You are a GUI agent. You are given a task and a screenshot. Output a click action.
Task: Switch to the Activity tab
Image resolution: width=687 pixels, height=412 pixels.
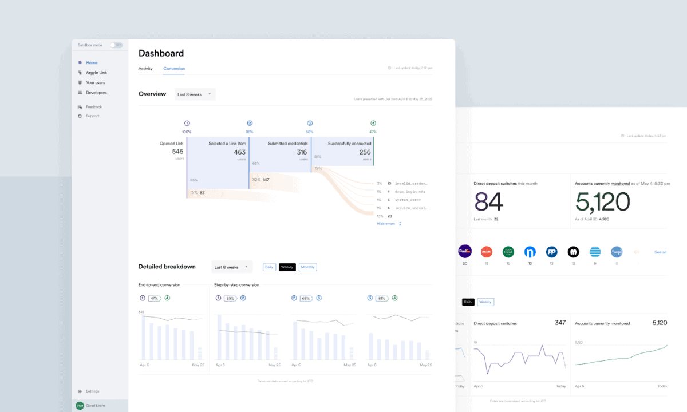point(145,68)
